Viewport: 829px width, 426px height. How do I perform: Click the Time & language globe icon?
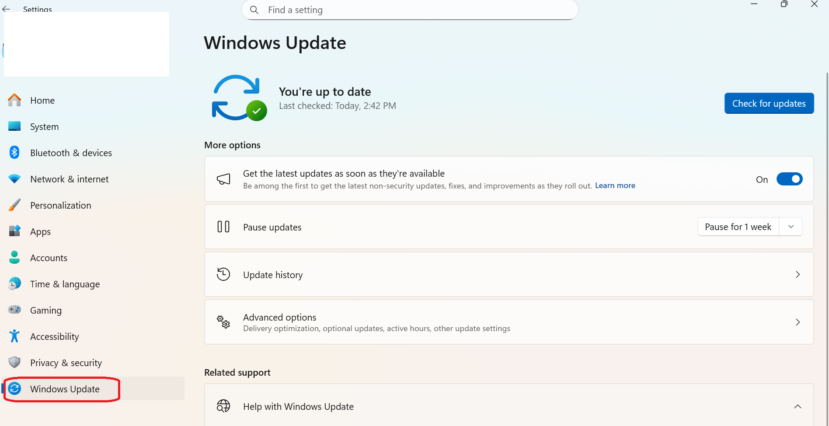[x=14, y=283]
